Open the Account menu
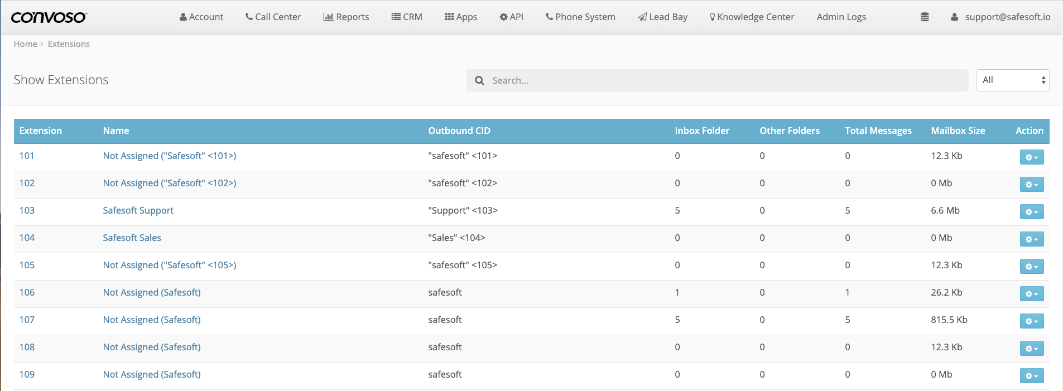The height and width of the screenshot is (391, 1063). 201,17
